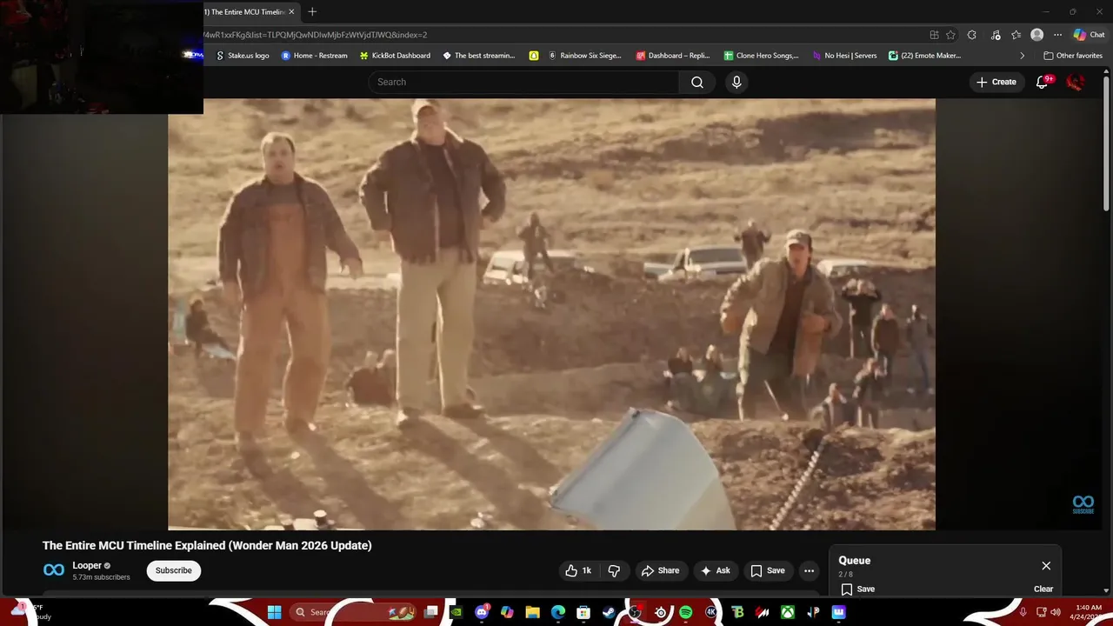Viewport: 1113px width, 626px height.
Task: Open the Edge profile icon
Action: point(1036,35)
